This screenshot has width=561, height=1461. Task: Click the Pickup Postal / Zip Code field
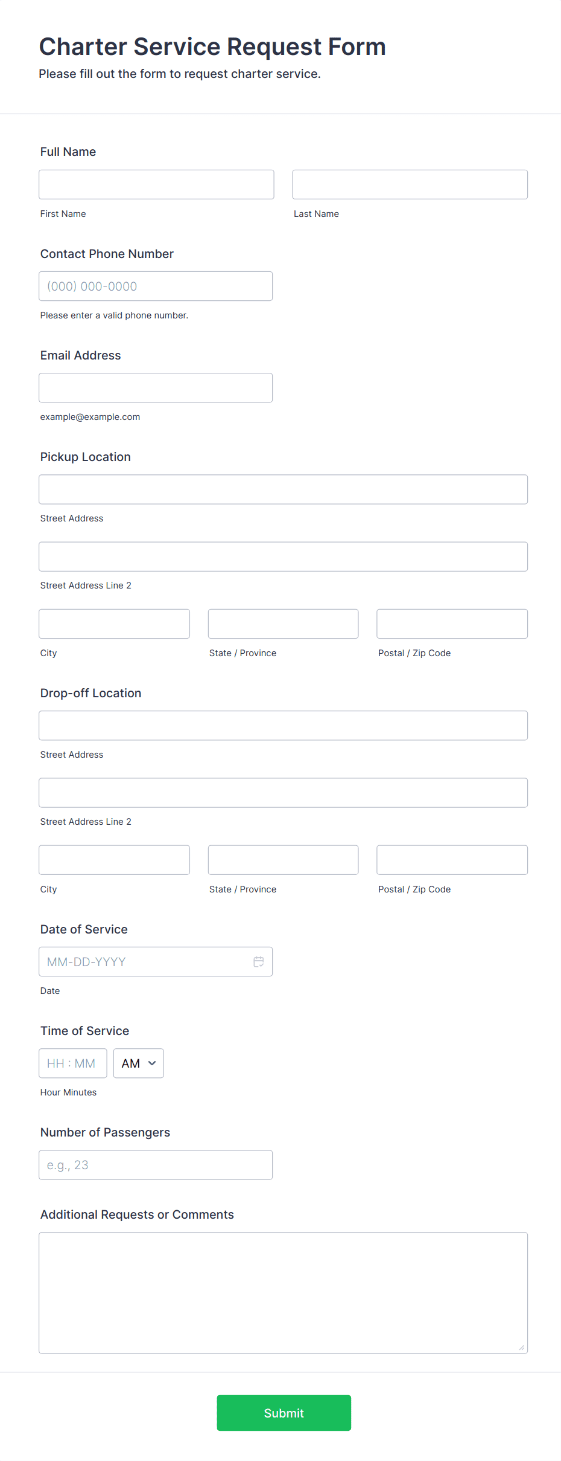click(452, 624)
